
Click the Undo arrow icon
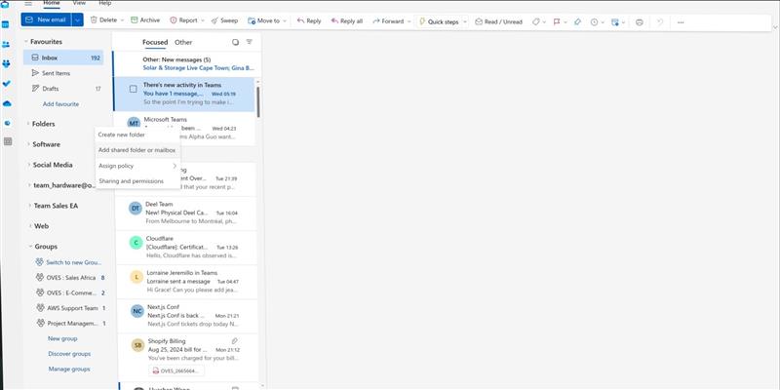[x=660, y=21]
